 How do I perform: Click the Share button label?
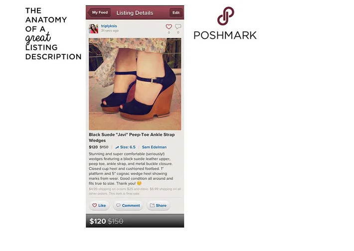(161, 206)
